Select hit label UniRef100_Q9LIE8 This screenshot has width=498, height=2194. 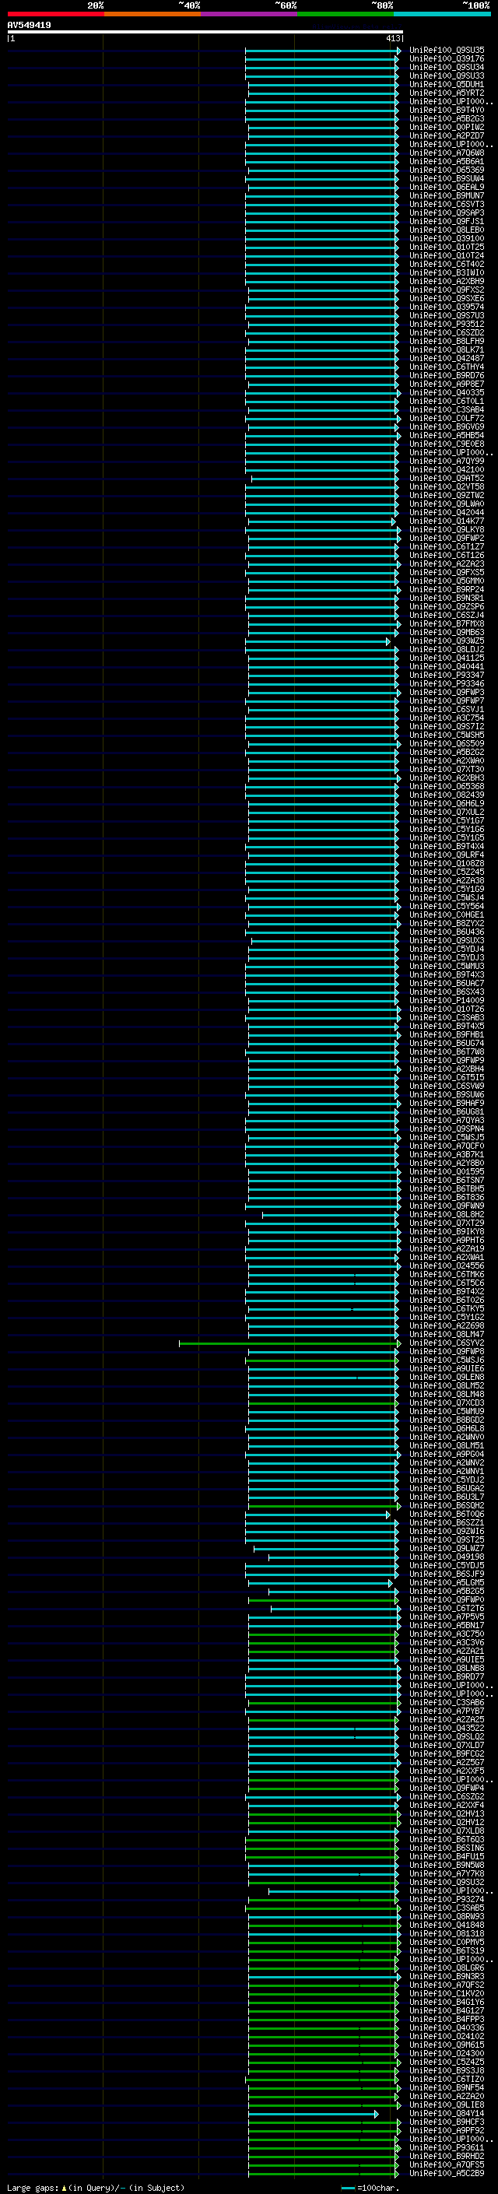[x=447, y=2105]
